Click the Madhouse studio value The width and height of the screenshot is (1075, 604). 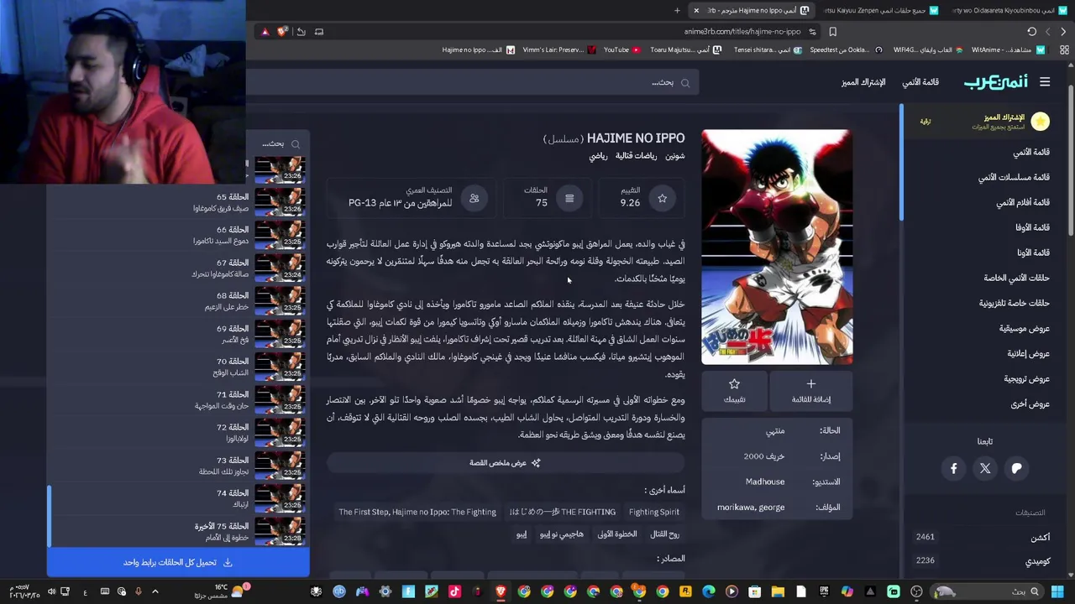[765, 482]
